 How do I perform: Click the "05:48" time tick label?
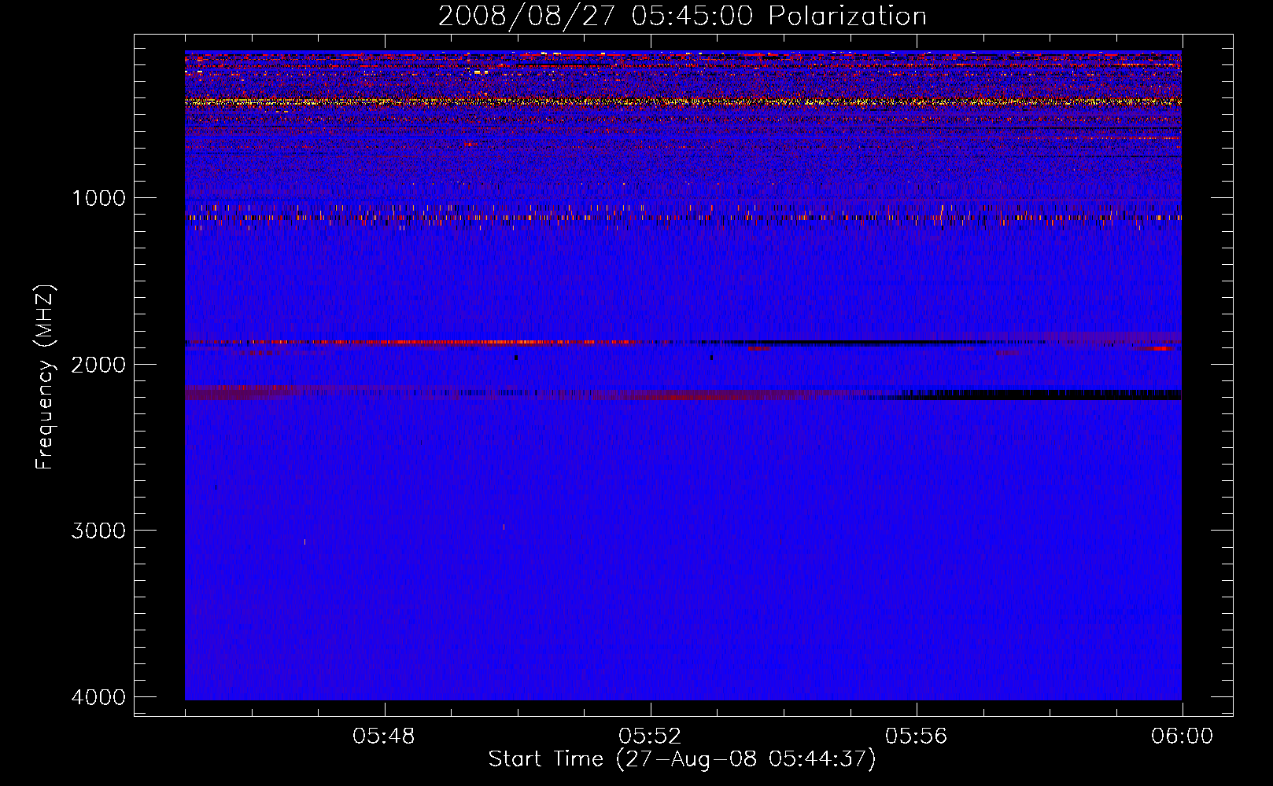pos(384,736)
